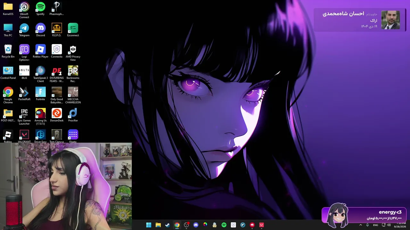Select the Driver Easy desktop shortcut
This screenshot has width=410, height=230.
point(40,136)
